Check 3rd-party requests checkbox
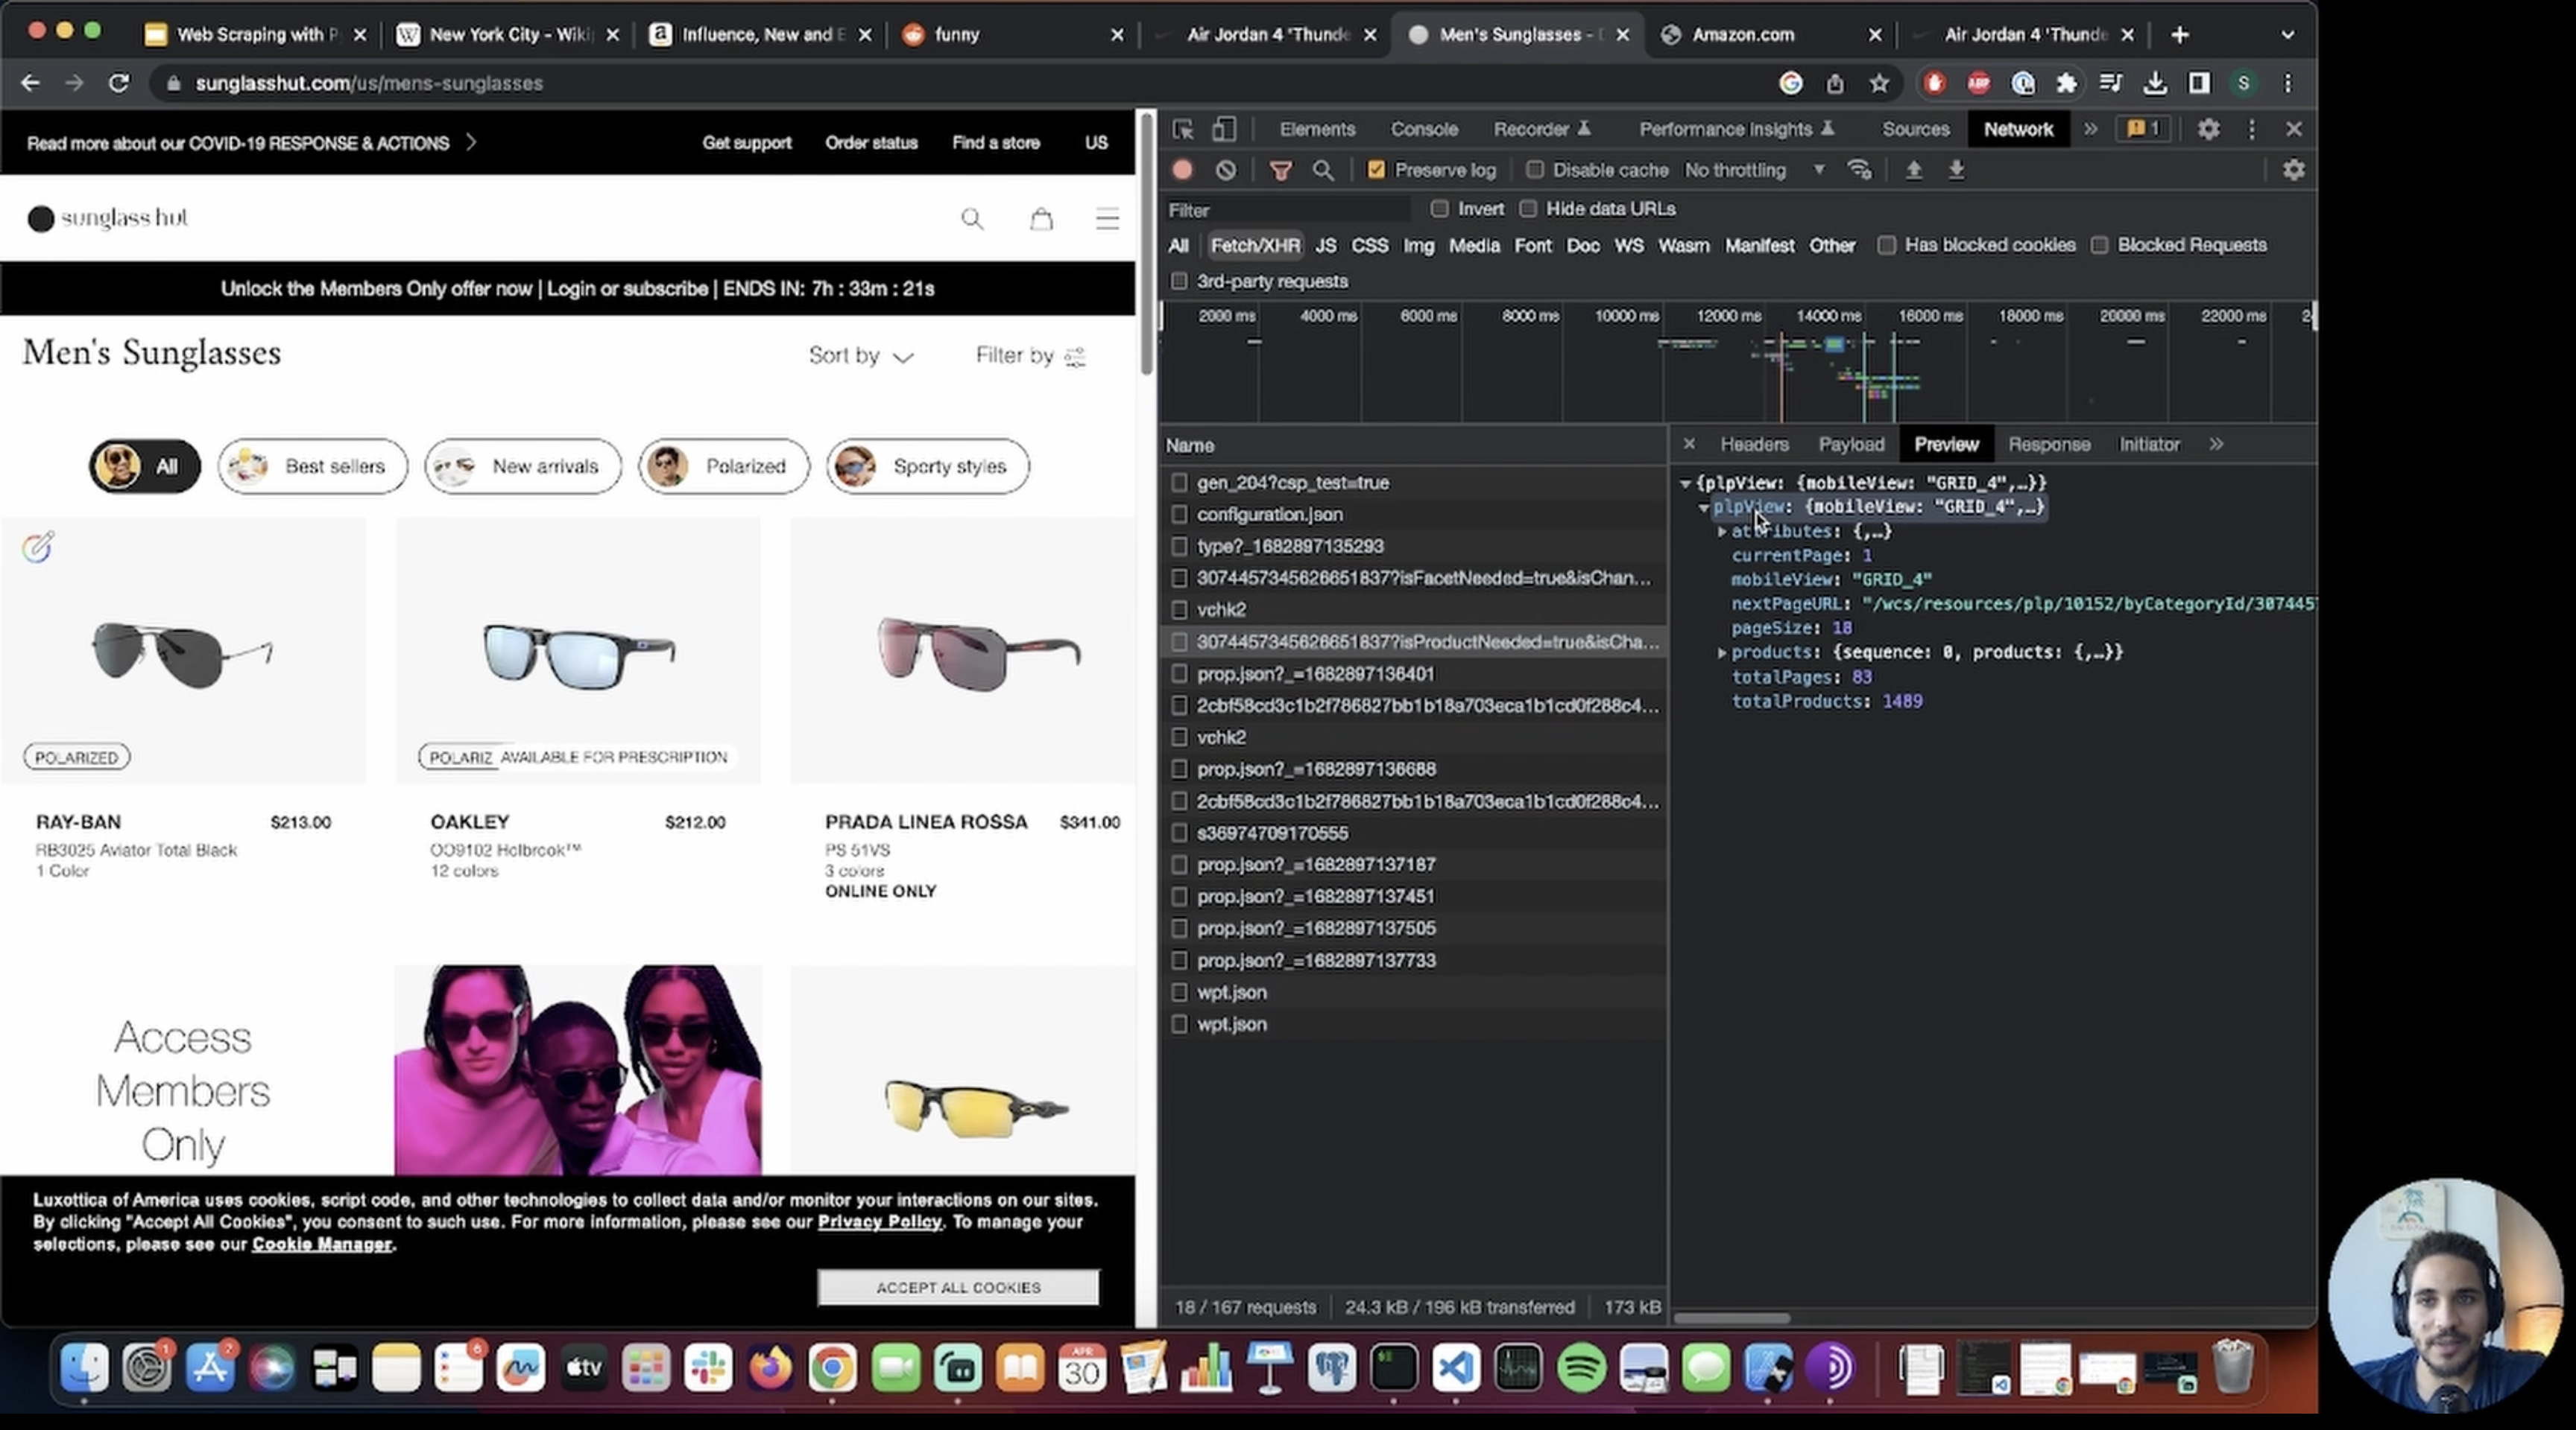This screenshot has width=2576, height=1430. point(1179,282)
